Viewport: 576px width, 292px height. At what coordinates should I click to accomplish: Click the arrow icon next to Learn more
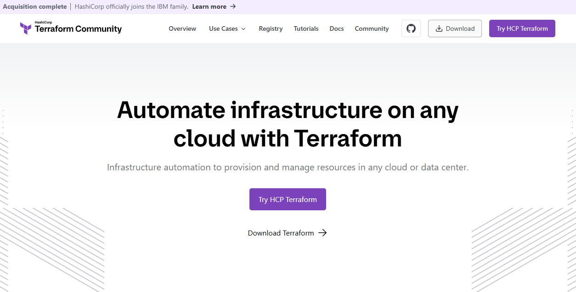point(232,6)
